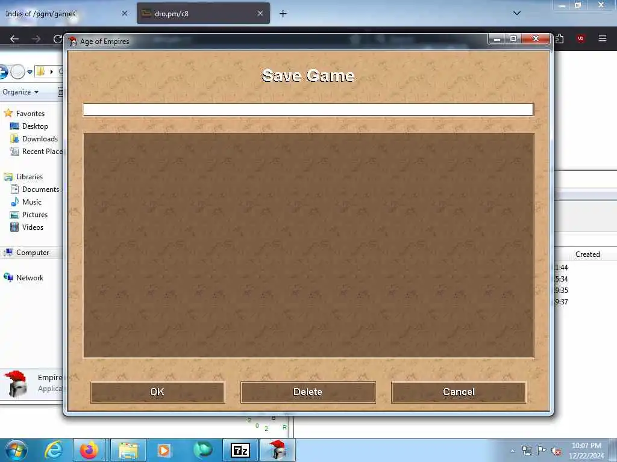The height and width of the screenshot is (462, 617).
Task: Go forward in the browser
Action: point(36,38)
